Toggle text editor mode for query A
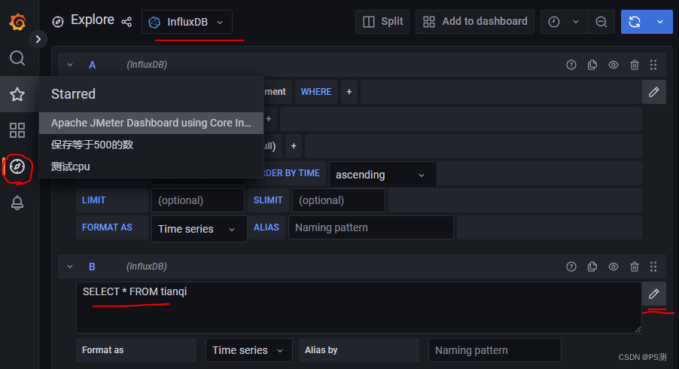Screen dimensions: 679x369 click(x=654, y=92)
